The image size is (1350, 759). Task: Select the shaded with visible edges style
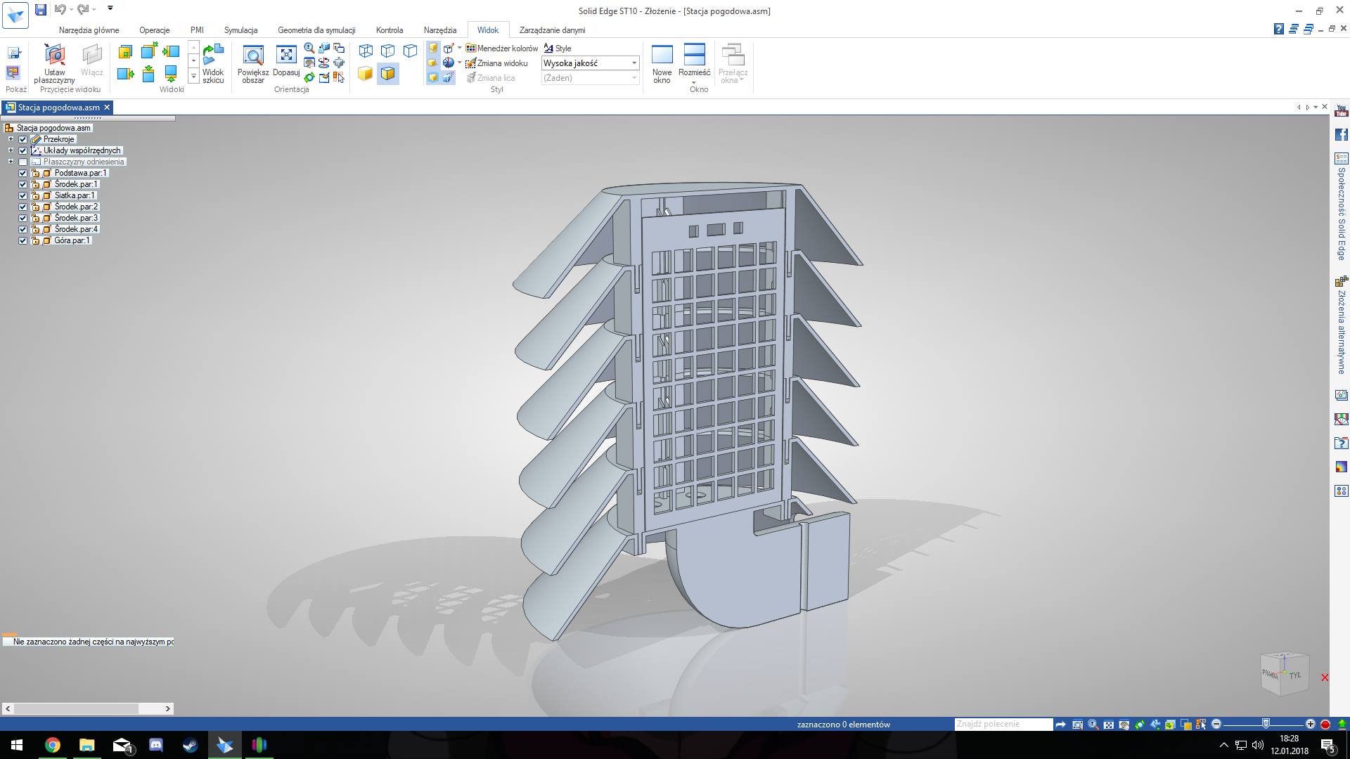[x=388, y=73]
